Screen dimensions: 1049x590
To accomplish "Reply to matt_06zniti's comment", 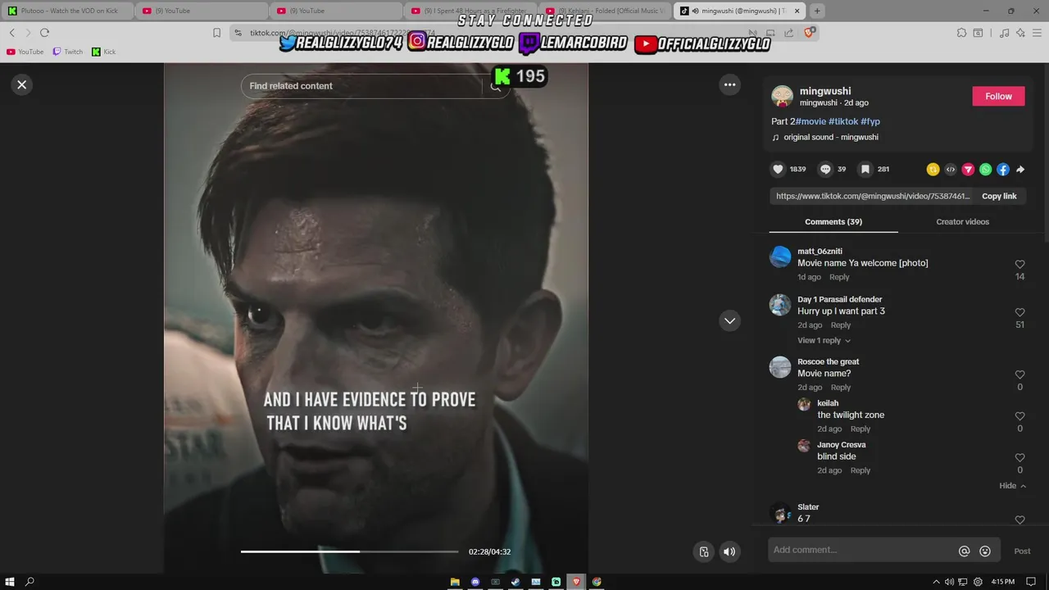I will [839, 277].
